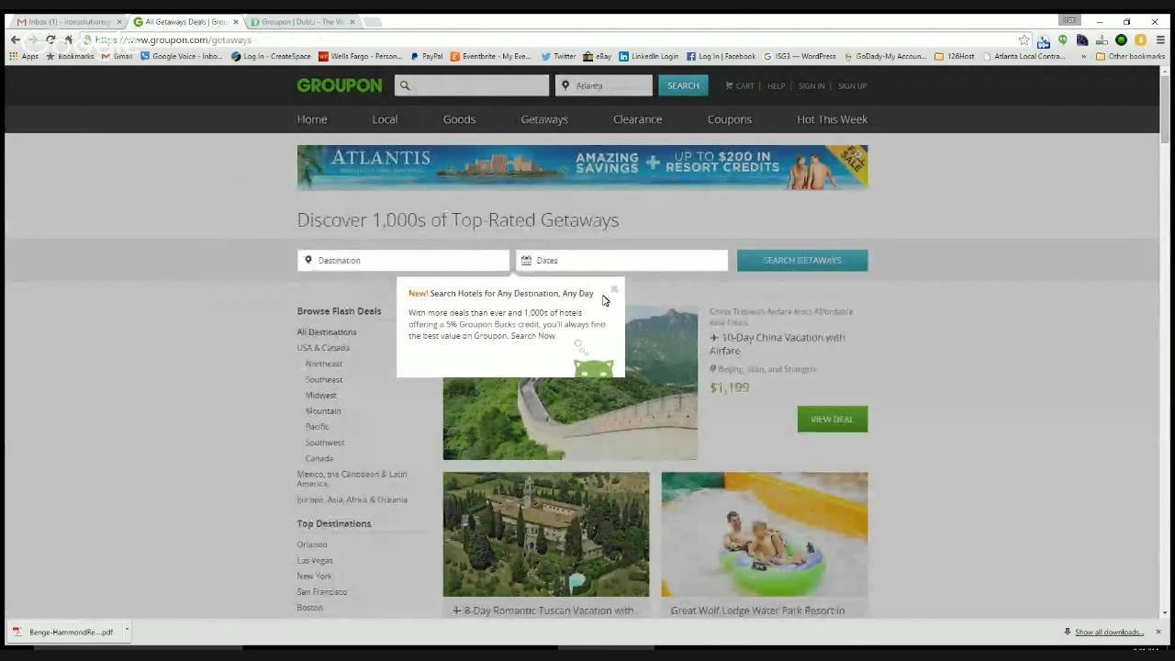
Task: Open the Local navigation tab
Action: pyautogui.click(x=385, y=119)
